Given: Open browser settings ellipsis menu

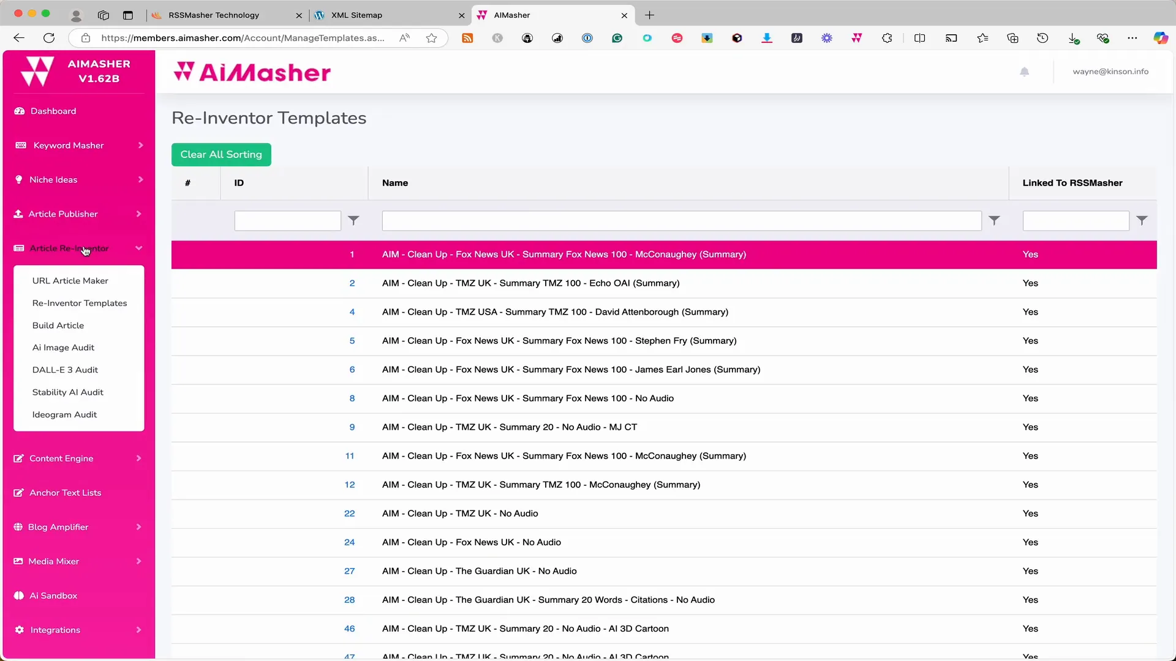Looking at the screenshot, I should [x=1132, y=38].
